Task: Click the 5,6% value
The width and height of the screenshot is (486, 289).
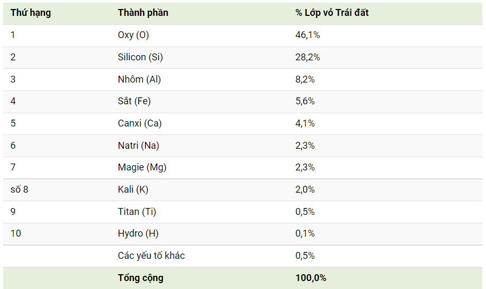Action: (x=305, y=101)
